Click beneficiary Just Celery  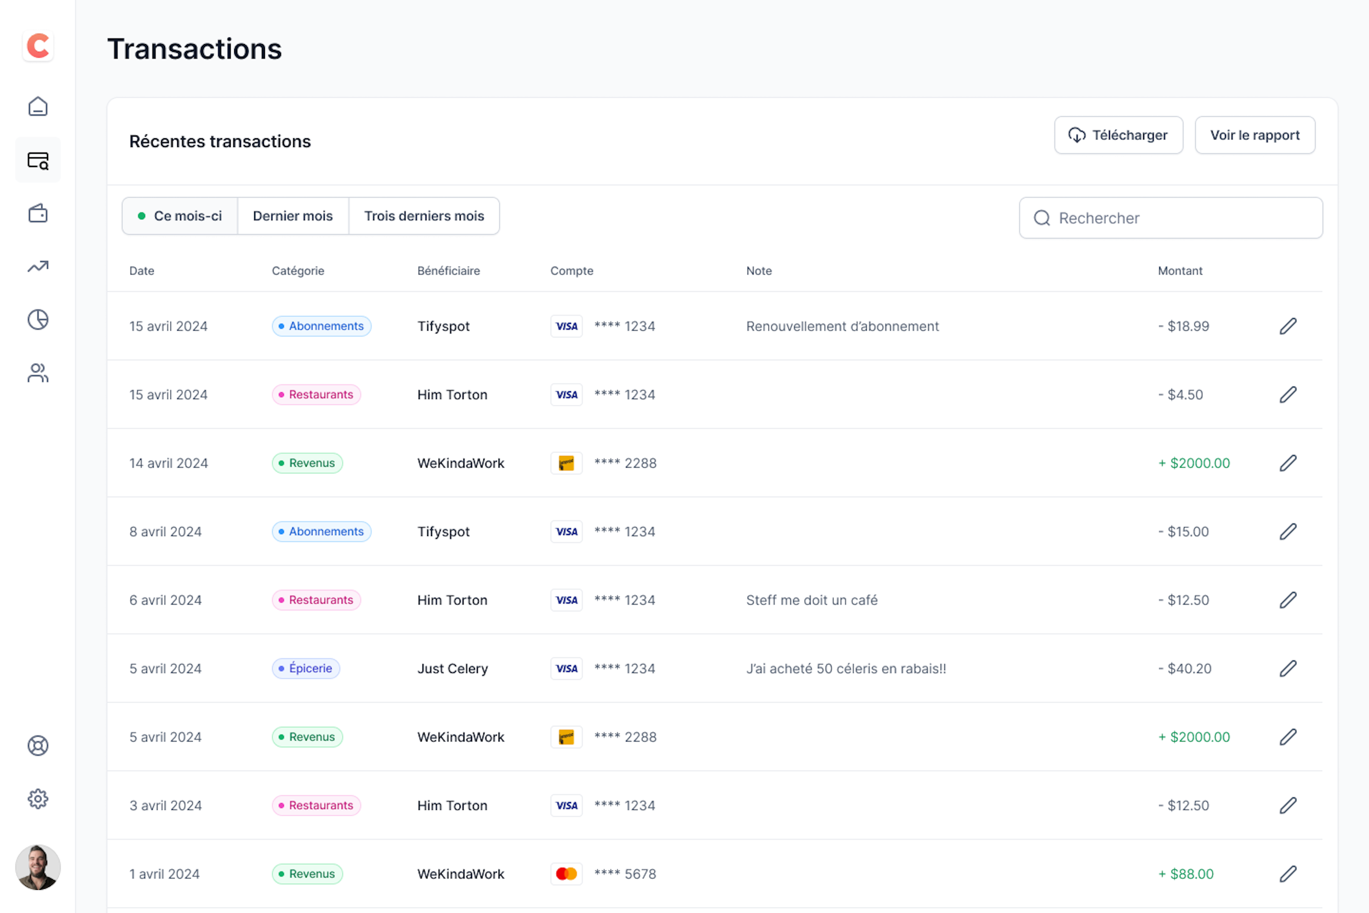point(452,668)
